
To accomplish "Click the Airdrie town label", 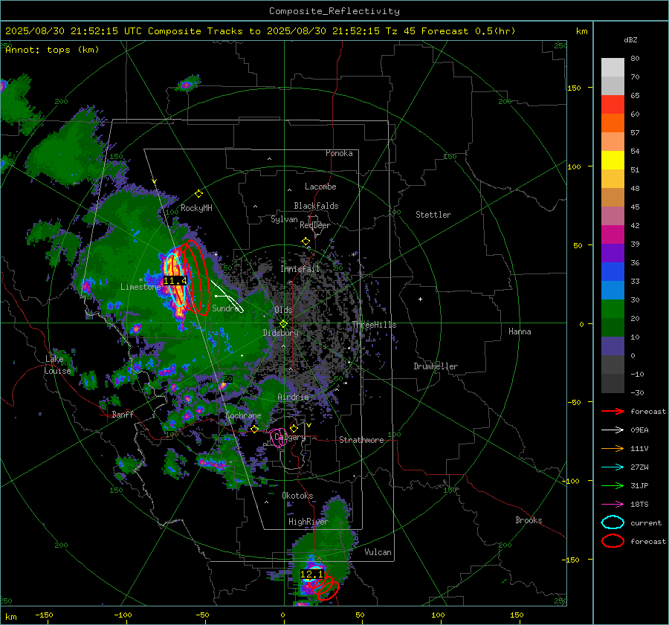I will (293, 397).
